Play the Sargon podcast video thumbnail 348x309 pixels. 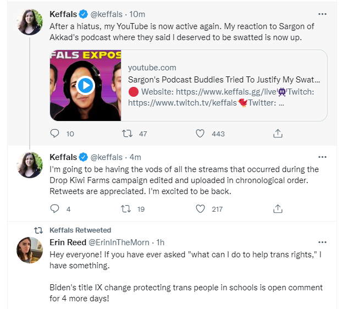pyautogui.click(x=85, y=85)
